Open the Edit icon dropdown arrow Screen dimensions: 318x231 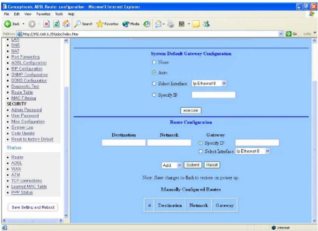(x=189, y=24)
